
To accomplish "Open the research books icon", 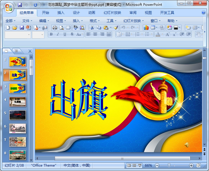I will tap(82, 28).
